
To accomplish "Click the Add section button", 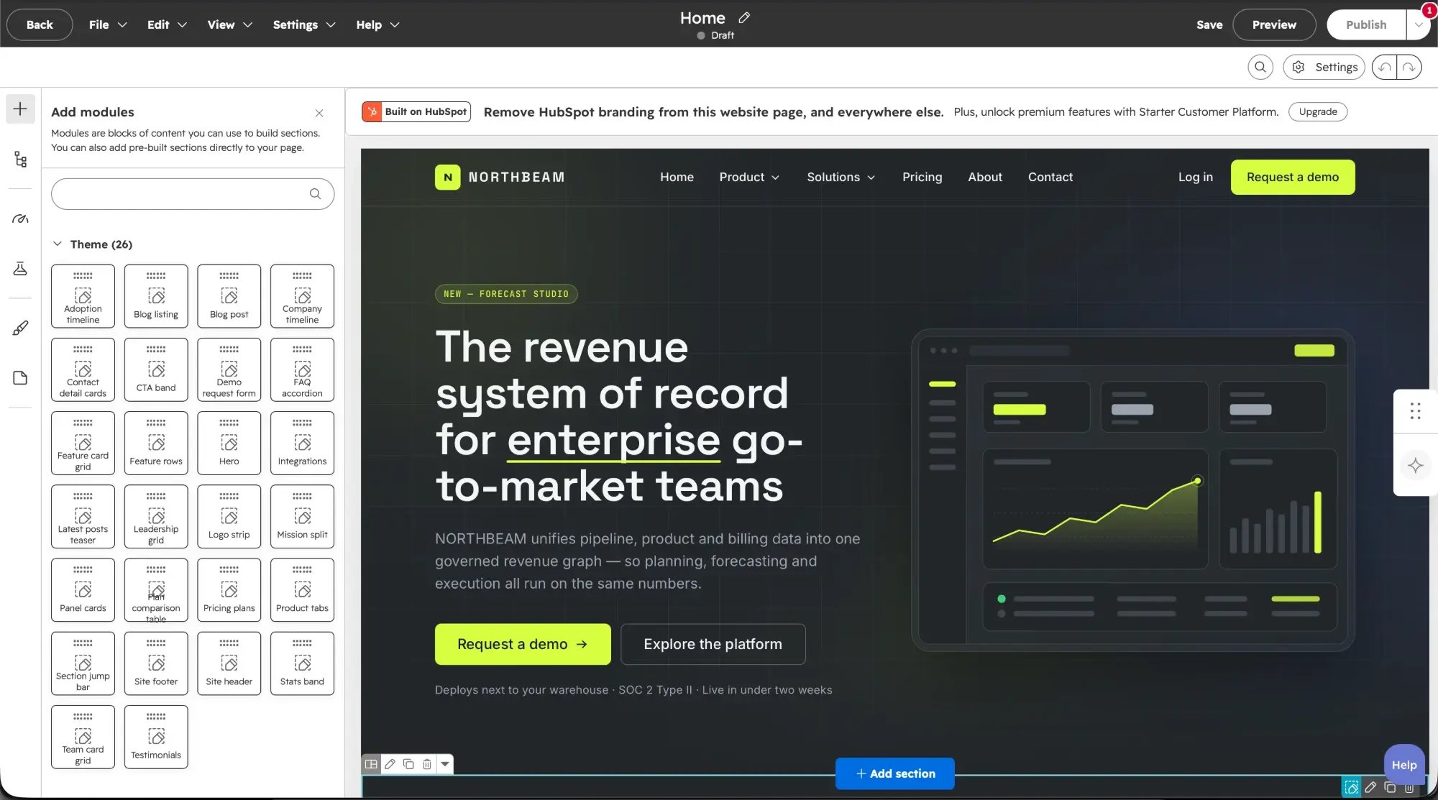I will click(895, 773).
